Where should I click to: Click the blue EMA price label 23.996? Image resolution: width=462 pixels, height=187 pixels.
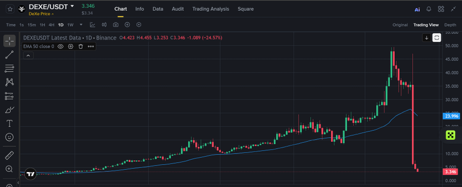pos(451,116)
